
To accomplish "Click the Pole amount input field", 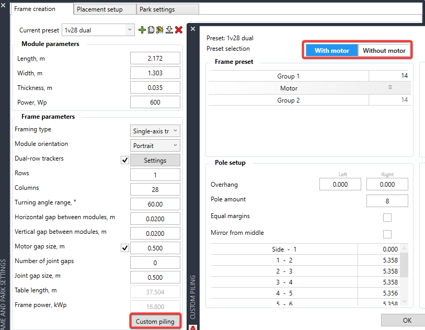I will point(387,201).
